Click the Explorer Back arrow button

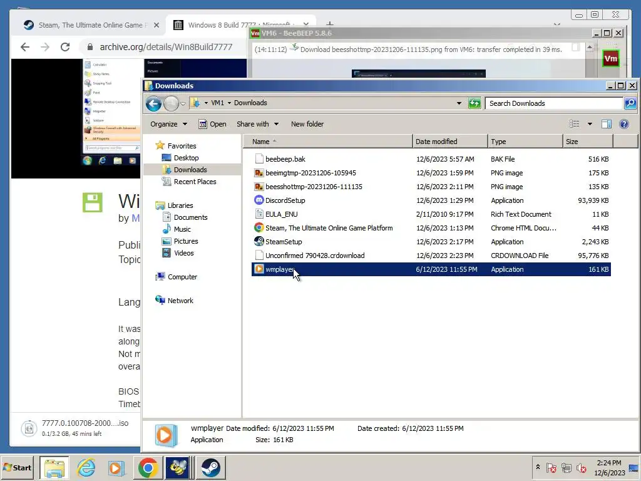154,103
